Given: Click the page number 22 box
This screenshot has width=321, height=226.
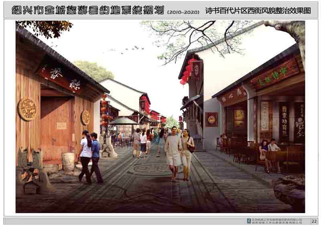Looking at the screenshot, I should (314, 221).
